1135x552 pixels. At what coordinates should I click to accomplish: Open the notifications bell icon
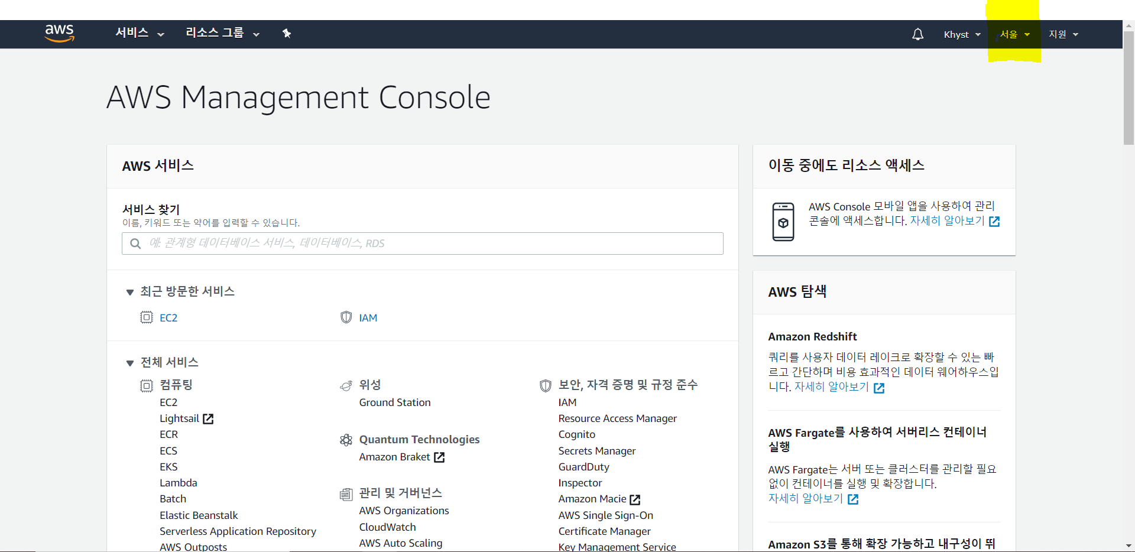[x=917, y=34]
